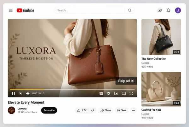Enable miniplayer mode
Viewport: 189px width, 127px height.
point(116,93)
